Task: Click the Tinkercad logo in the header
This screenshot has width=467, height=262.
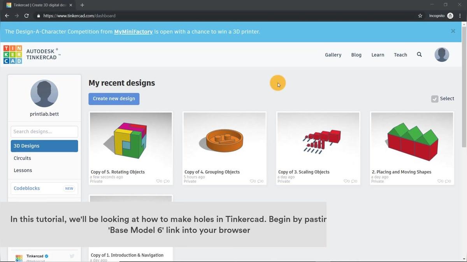Action: coord(12,54)
